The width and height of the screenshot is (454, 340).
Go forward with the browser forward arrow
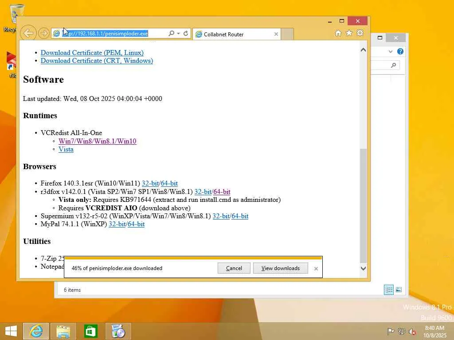pyautogui.click(x=44, y=33)
